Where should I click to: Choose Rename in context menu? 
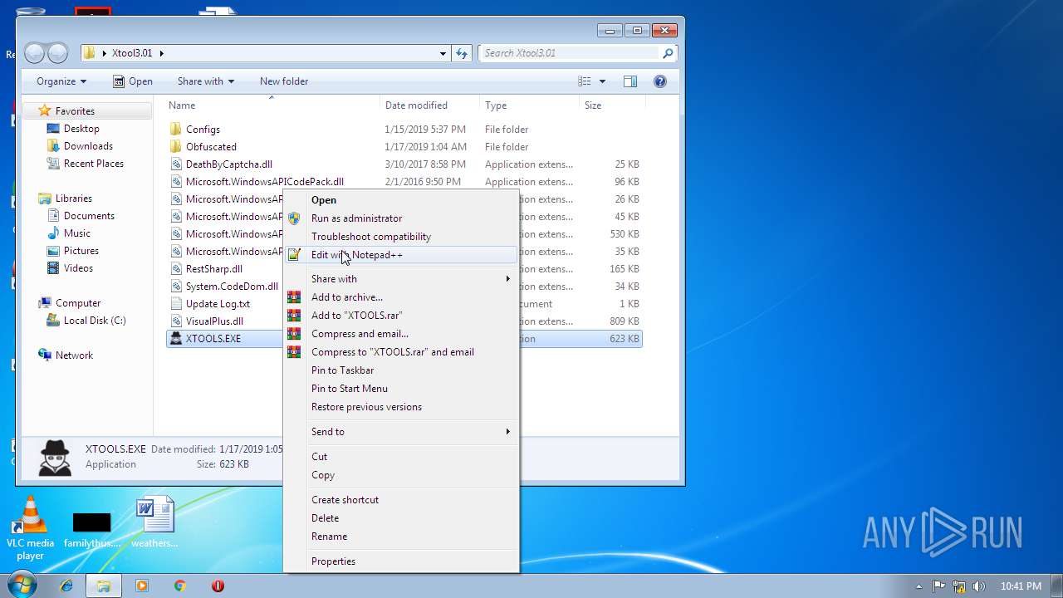tap(401, 537)
